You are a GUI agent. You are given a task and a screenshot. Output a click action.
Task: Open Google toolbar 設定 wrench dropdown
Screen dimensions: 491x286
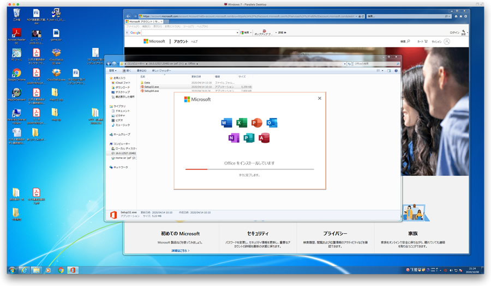click(x=464, y=32)
